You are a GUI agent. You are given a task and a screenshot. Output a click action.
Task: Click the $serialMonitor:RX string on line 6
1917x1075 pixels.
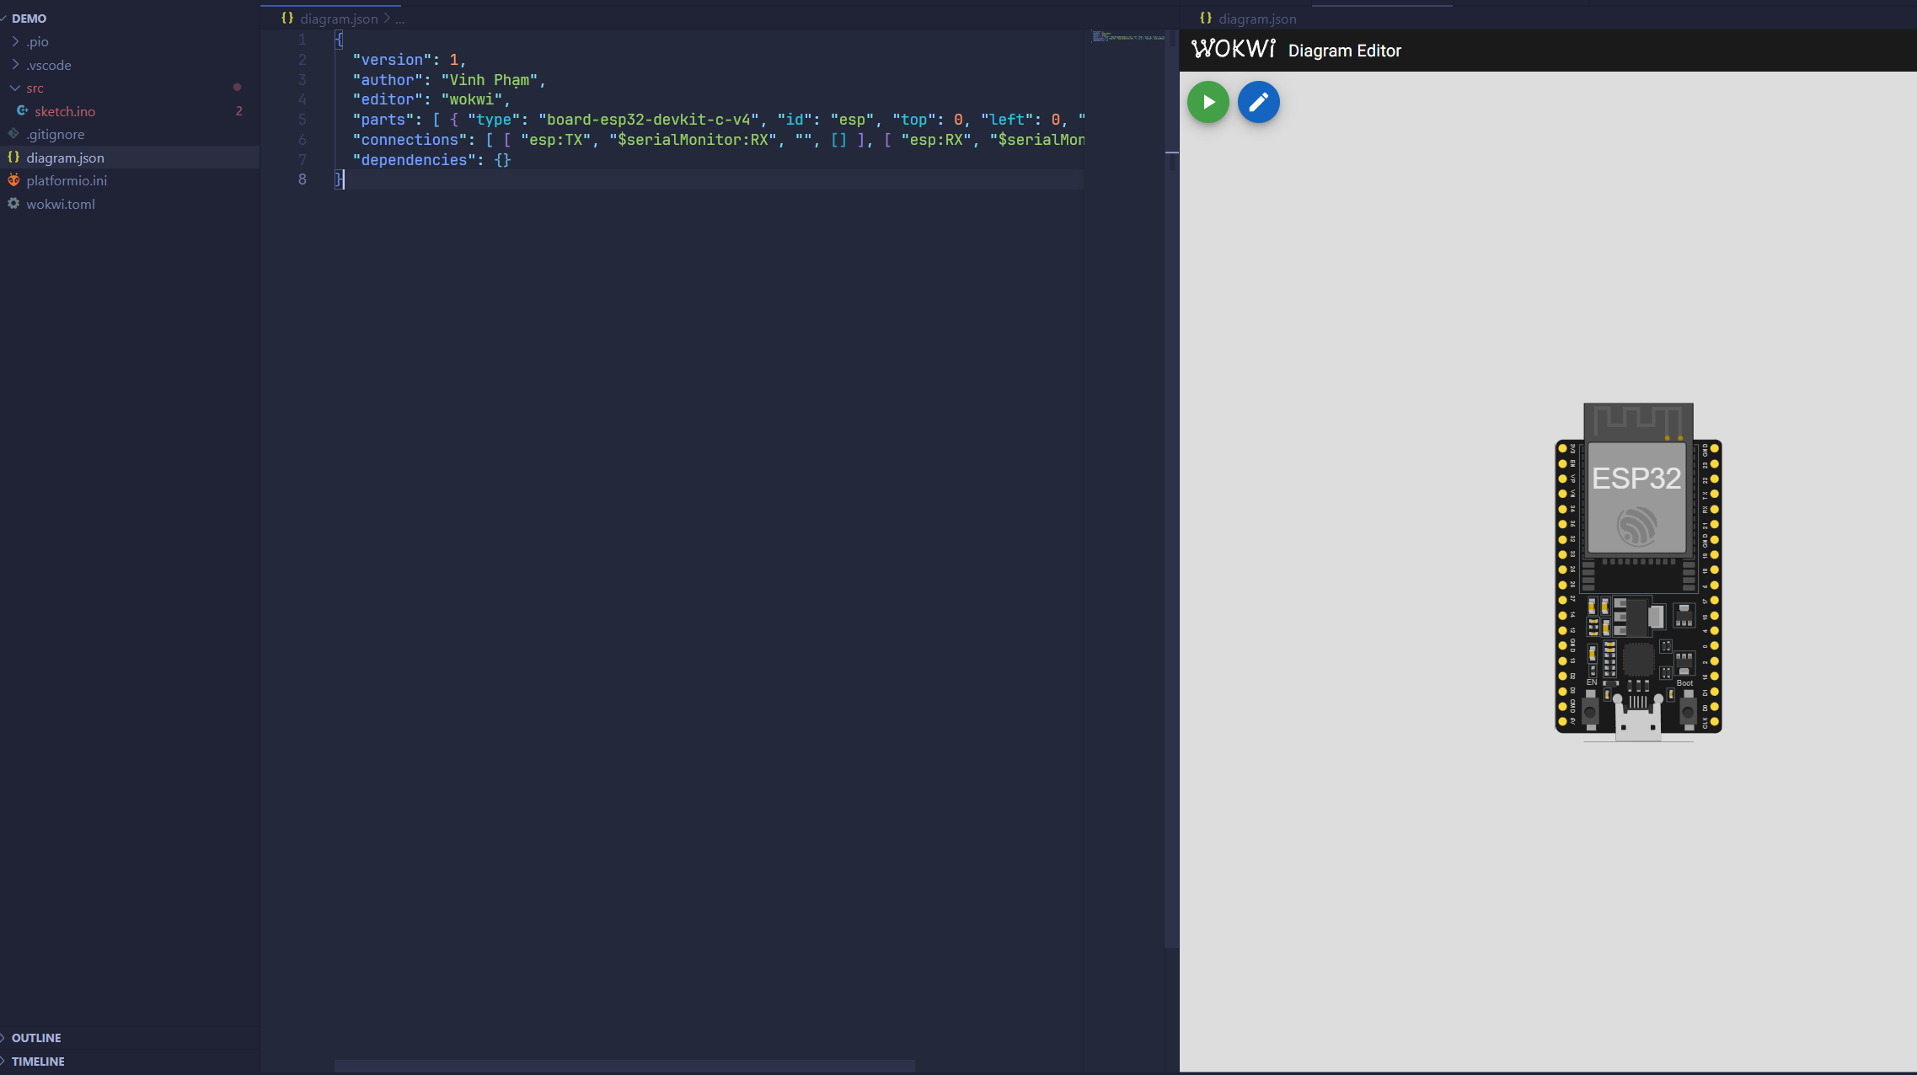click(x=693, y=140)
